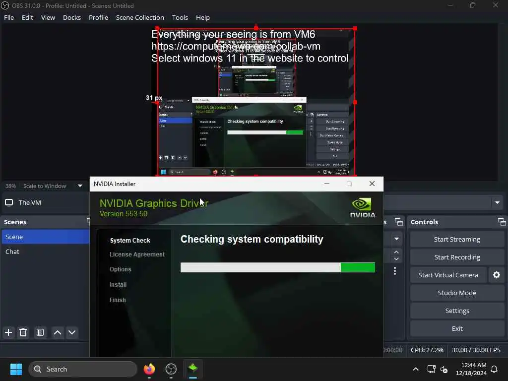This screenshot has width=508, height=381.
Task: Click Start Streaming
Action: 457,240
